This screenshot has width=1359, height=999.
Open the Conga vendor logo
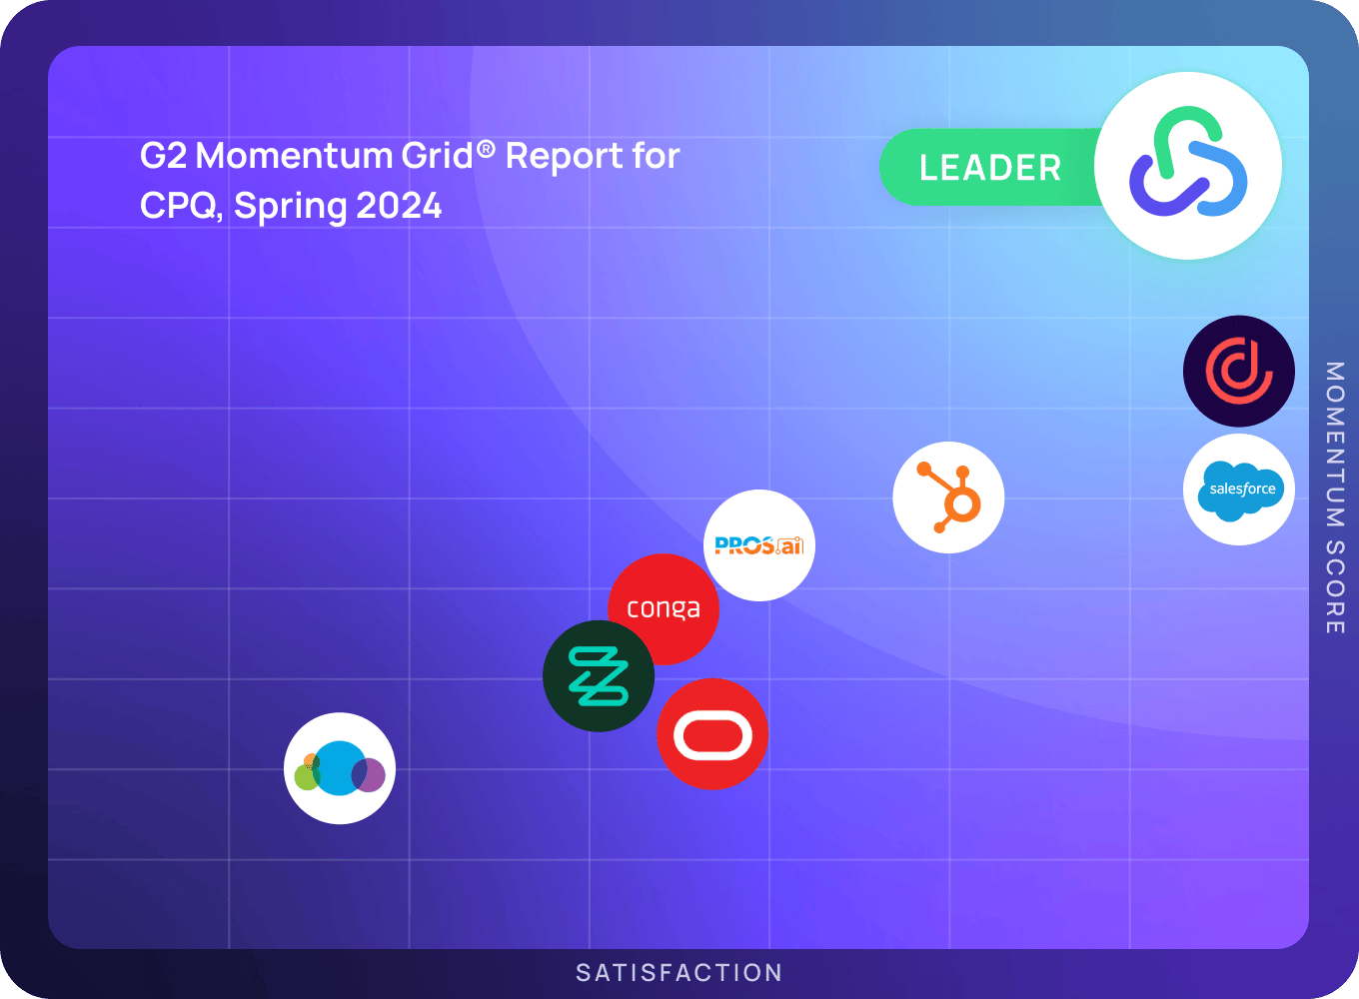[663, 607]
